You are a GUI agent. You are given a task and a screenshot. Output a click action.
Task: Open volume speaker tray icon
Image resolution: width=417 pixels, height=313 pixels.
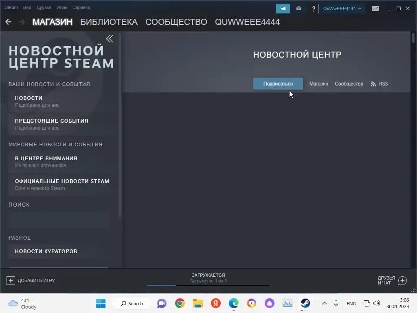point(377,303)
